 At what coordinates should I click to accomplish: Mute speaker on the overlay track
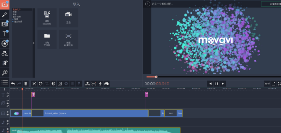(8, 103)
